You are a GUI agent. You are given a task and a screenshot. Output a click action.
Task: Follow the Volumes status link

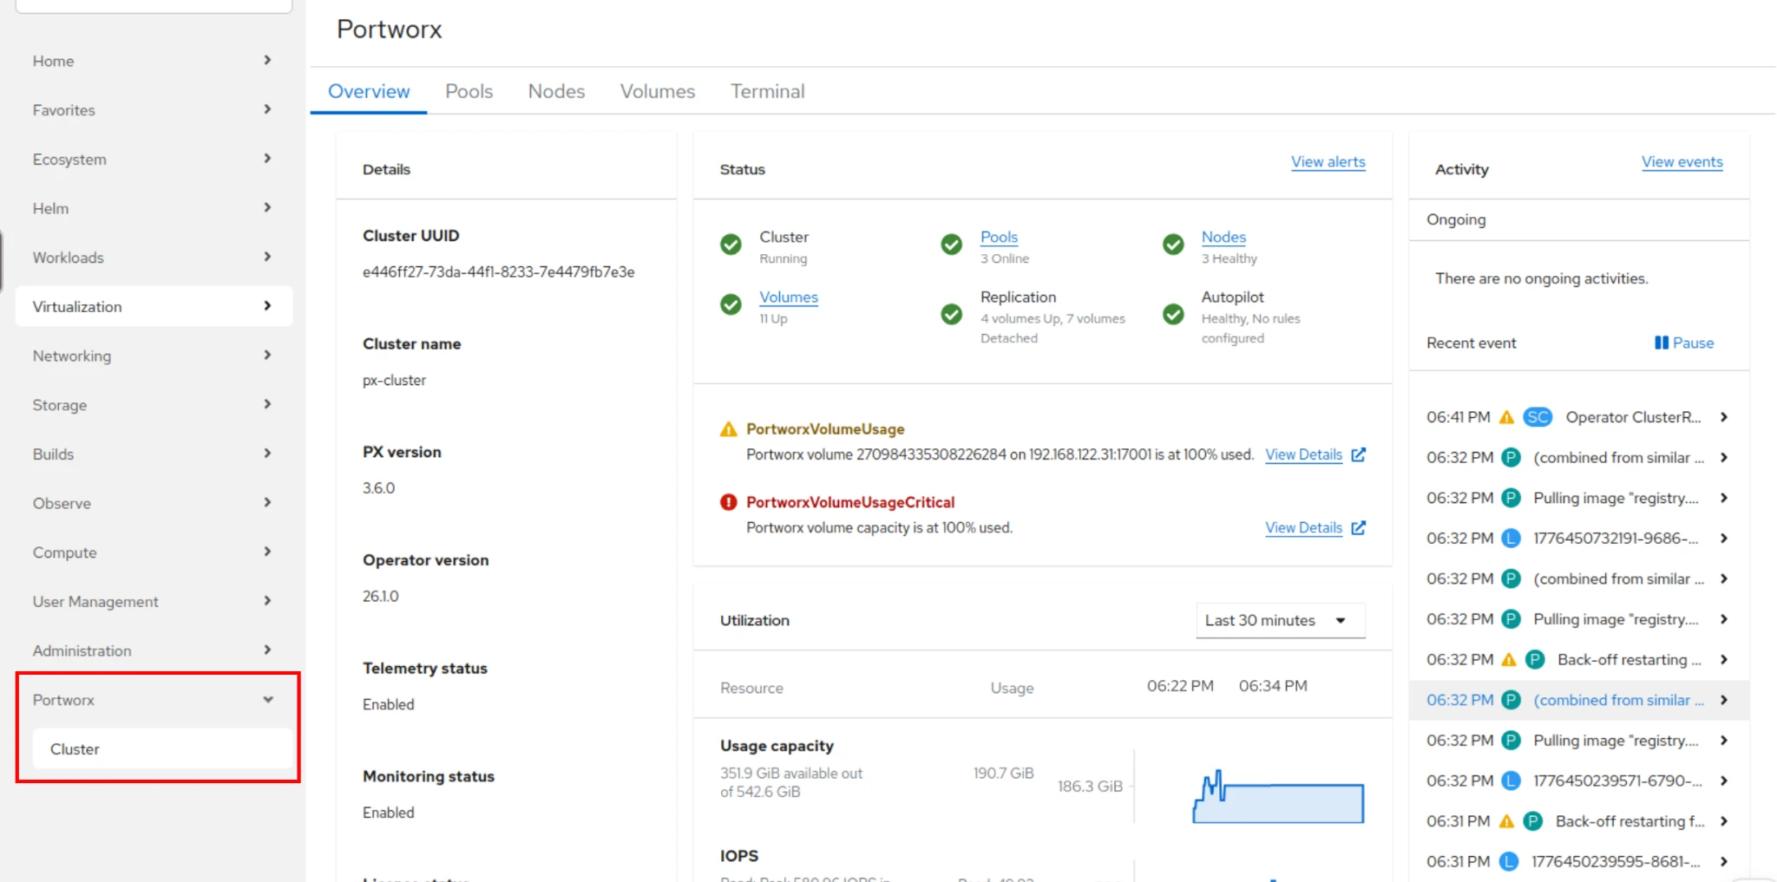tap(789, 297)
